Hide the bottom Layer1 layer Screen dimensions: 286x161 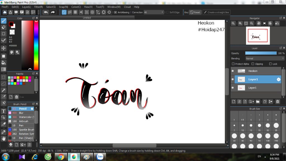[x=233, y=87]
